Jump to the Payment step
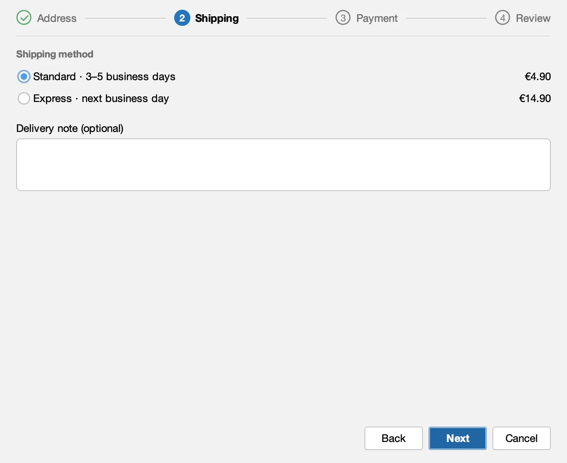The height and width of the screenshot is (463, 567). 377,18
